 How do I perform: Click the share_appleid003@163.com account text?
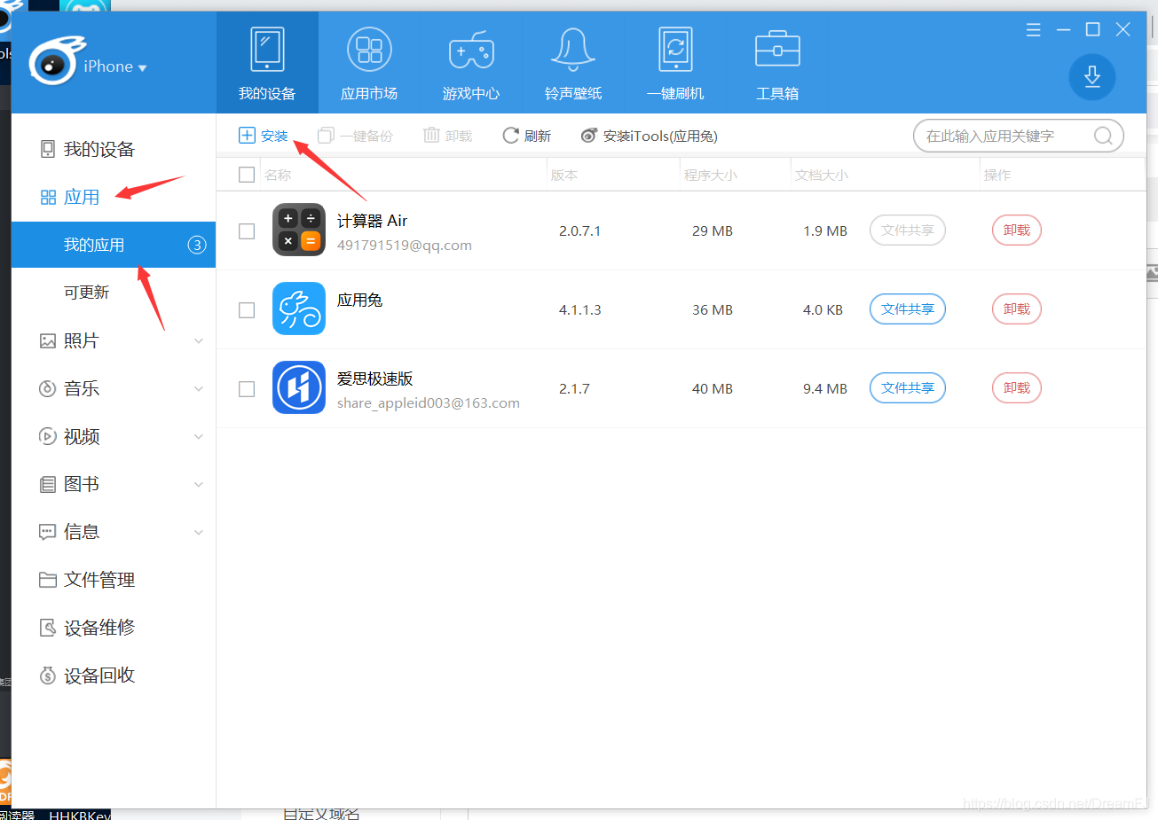click(429, 403)
